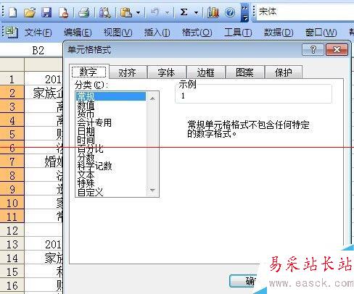This screenshot has width=354, height=294.
Task: Switch to the 边框 tab
Action: 205,72
